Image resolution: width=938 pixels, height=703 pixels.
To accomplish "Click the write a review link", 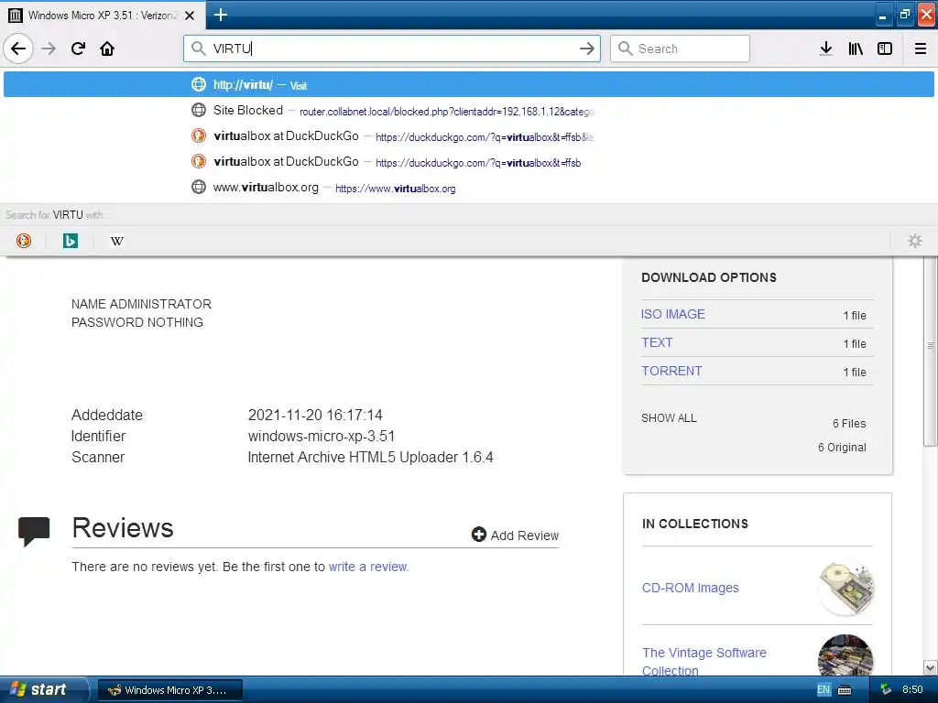I will (368, 567).
